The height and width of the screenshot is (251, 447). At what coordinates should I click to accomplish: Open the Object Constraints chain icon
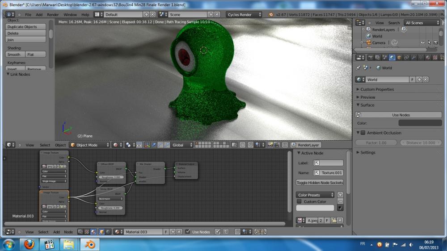(x=406, y=58)
